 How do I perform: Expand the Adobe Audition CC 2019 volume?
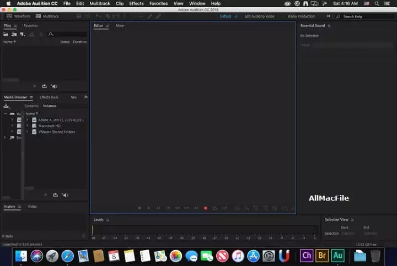coord(27,120)
